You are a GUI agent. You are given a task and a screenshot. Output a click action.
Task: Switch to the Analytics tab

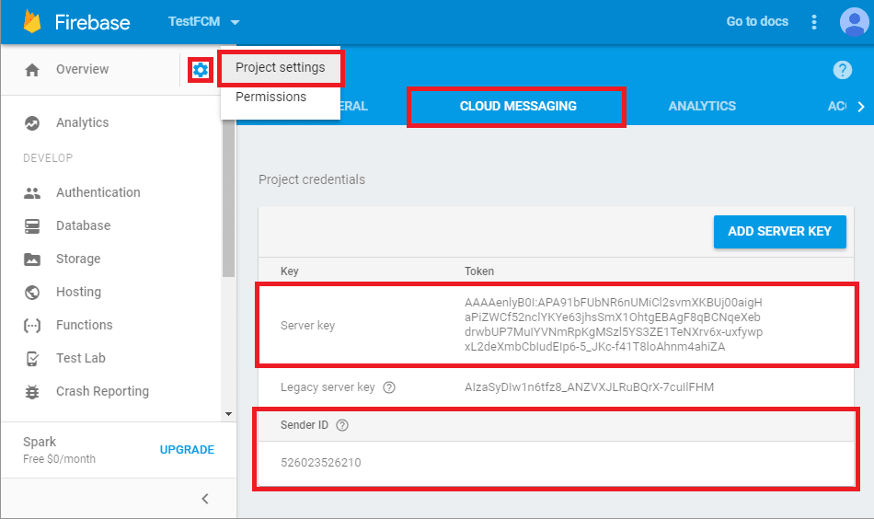pyautogui.click(x=702, y=107)
